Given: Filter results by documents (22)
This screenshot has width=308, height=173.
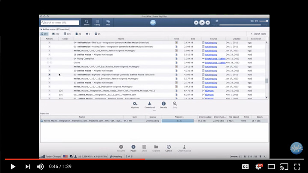Looking at the screenshot, I should 78,34.
